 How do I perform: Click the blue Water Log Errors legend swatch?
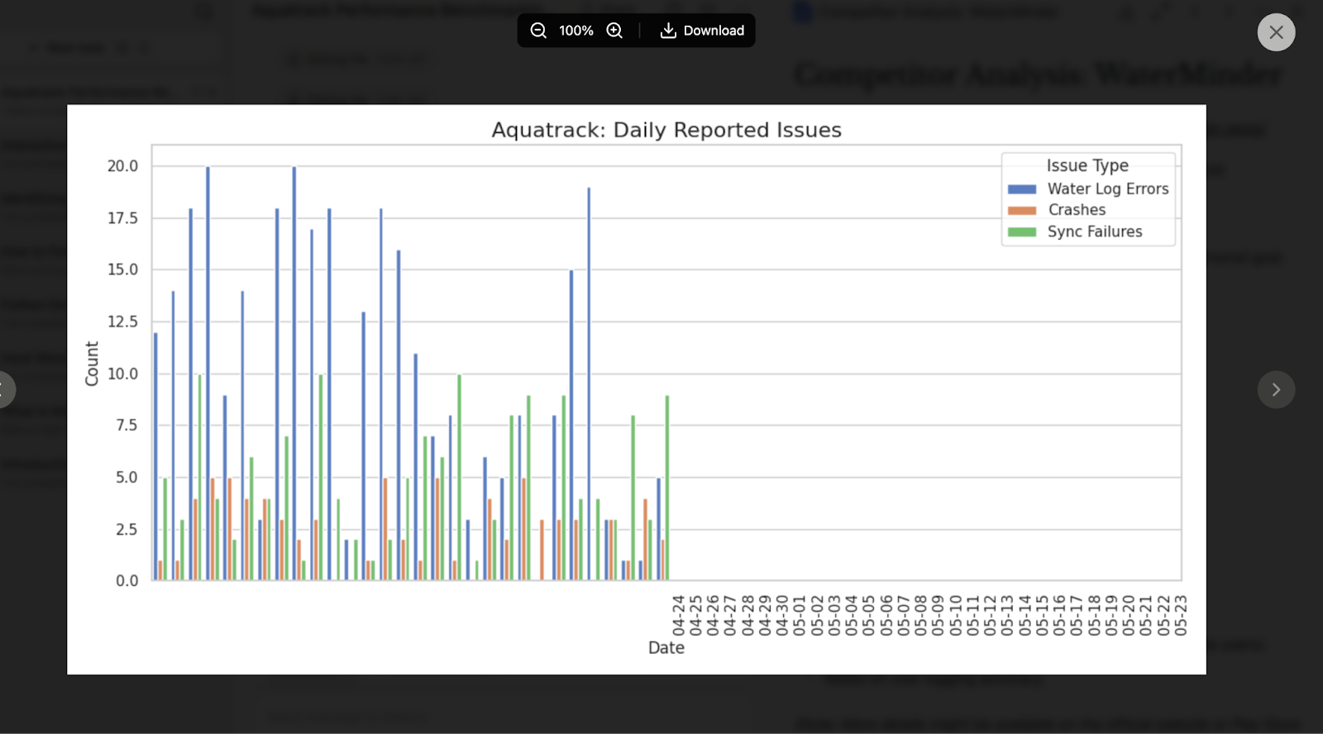pos(1022,189)
